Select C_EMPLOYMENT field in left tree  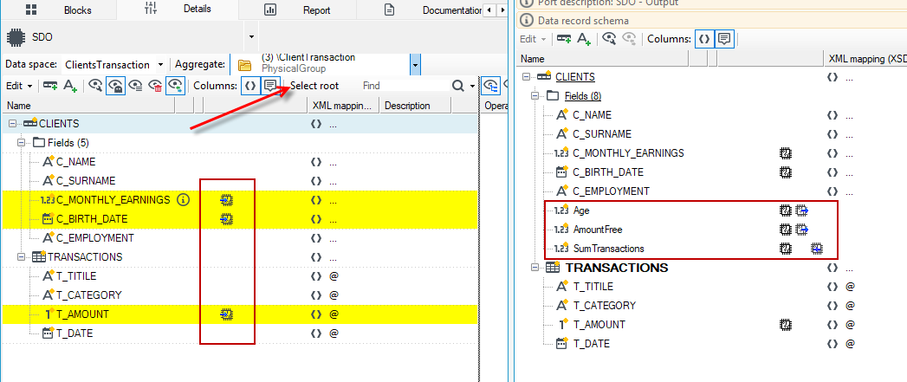click(x=94, y=238)
